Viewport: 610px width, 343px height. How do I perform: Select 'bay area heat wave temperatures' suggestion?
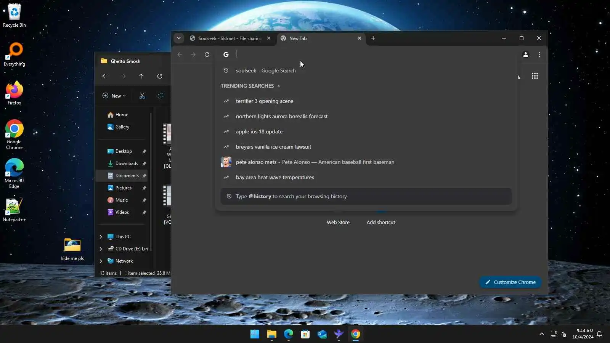tap(366, 177)
